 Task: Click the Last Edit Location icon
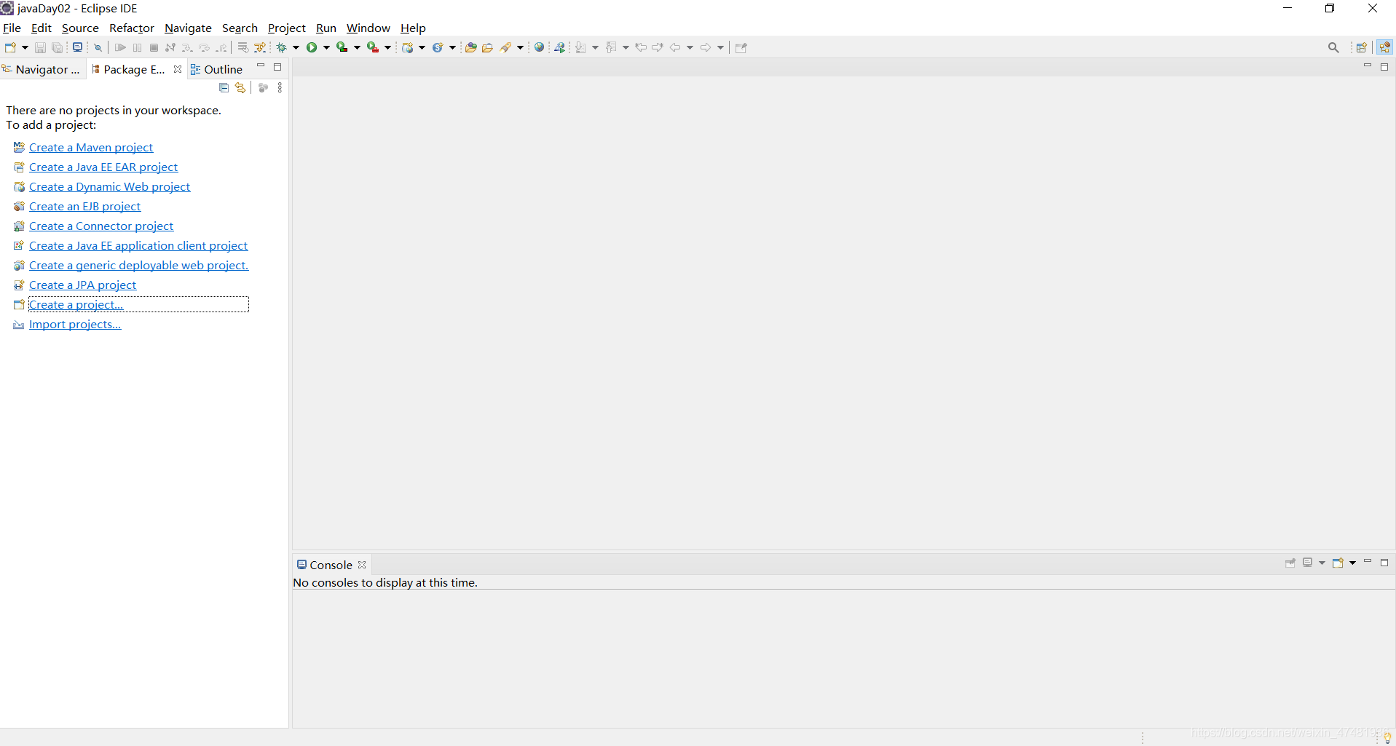point(641,48)
